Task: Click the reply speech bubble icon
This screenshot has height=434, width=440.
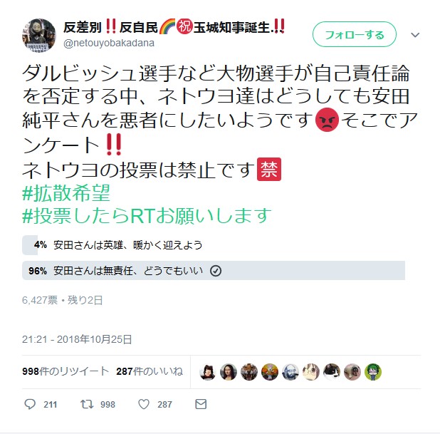Action: point(30,404)
